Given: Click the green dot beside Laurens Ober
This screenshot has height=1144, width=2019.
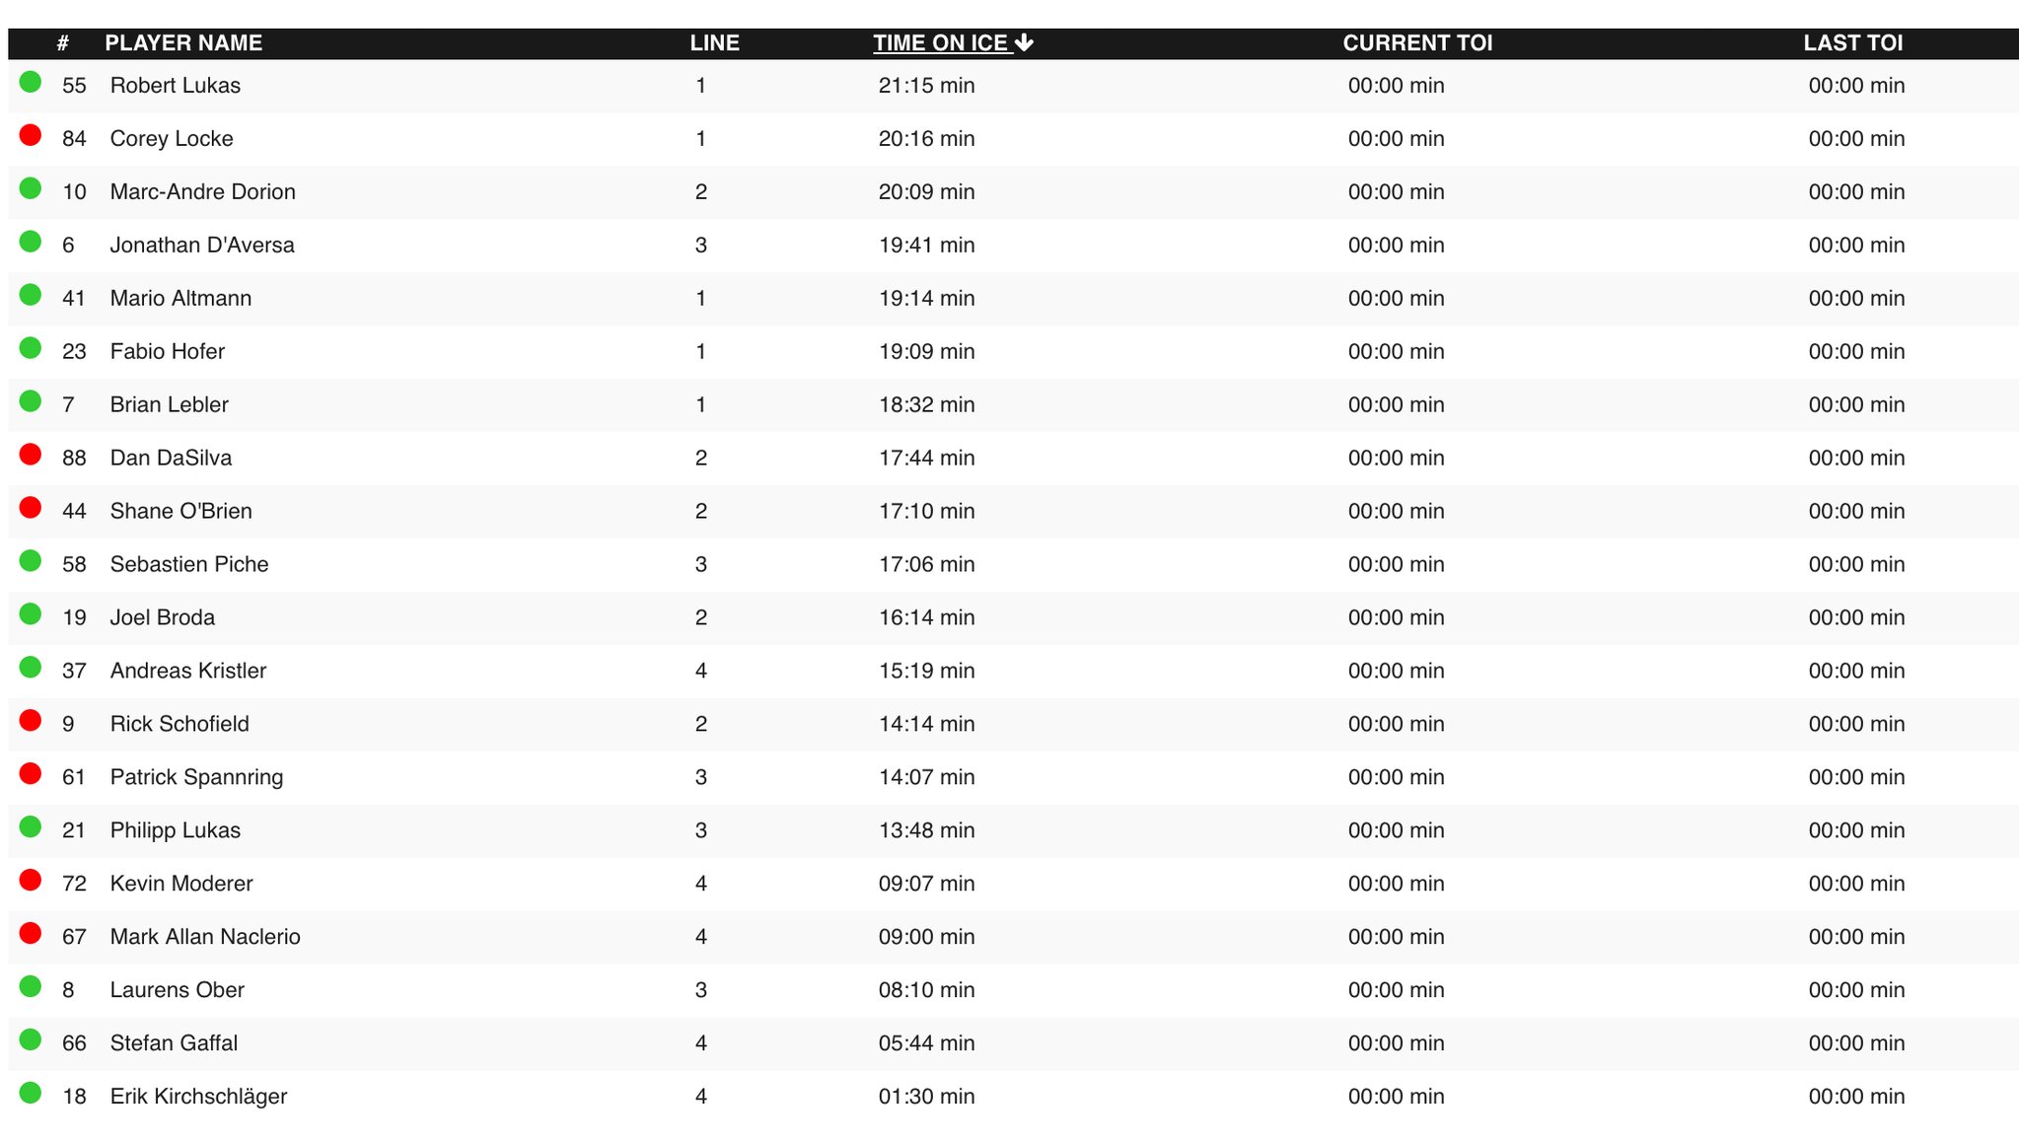Looking at the screenshot, I should click(31, 987).
